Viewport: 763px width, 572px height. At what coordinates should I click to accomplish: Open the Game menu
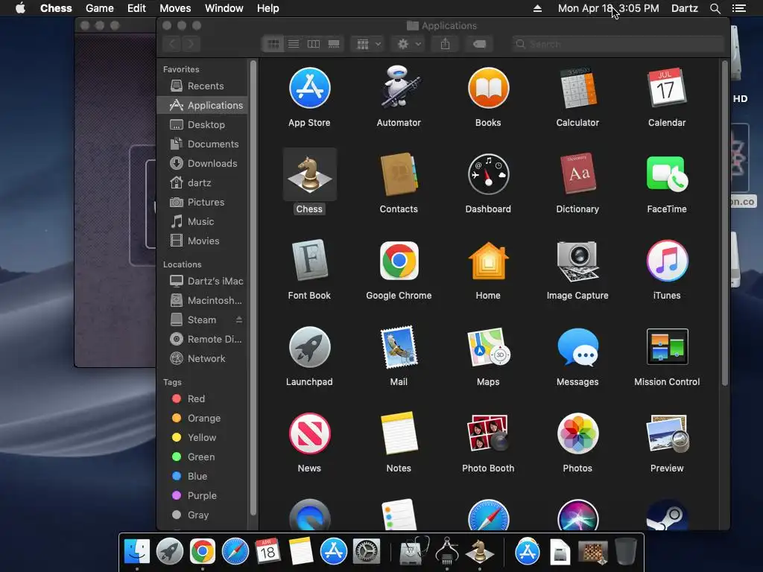[99, 8]
